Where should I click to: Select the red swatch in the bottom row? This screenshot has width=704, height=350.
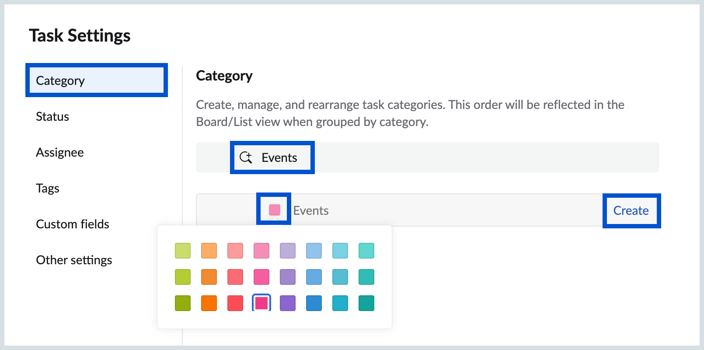pyautogui.click(x=235, y=303)
